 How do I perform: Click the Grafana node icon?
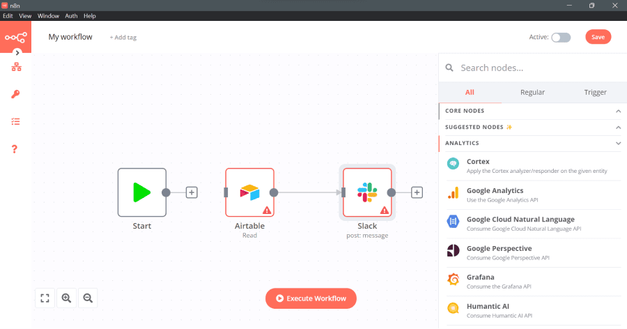tap(453, 280)
